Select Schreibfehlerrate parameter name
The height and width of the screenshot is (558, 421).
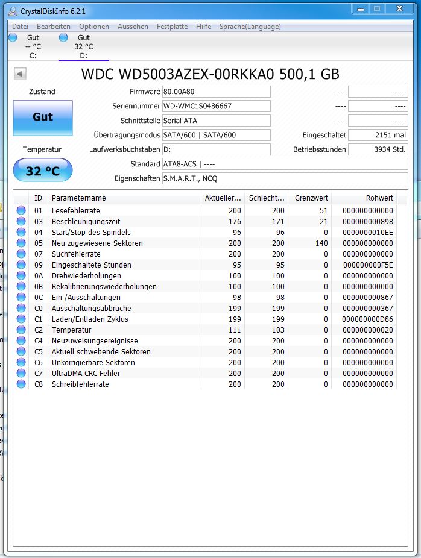[80, 384]
